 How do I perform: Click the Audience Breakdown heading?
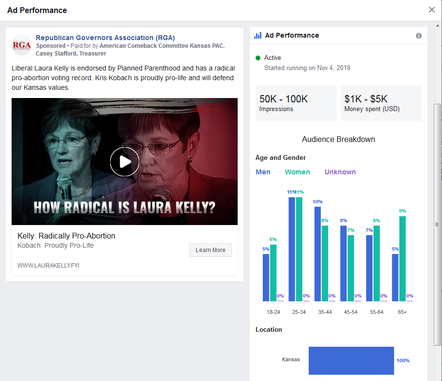click(338, 139)
